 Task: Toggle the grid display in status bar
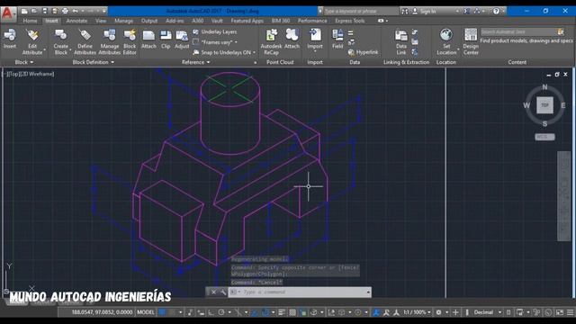pos(162,312)
